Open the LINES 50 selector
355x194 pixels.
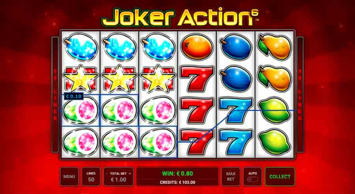(x=91, y=177)
